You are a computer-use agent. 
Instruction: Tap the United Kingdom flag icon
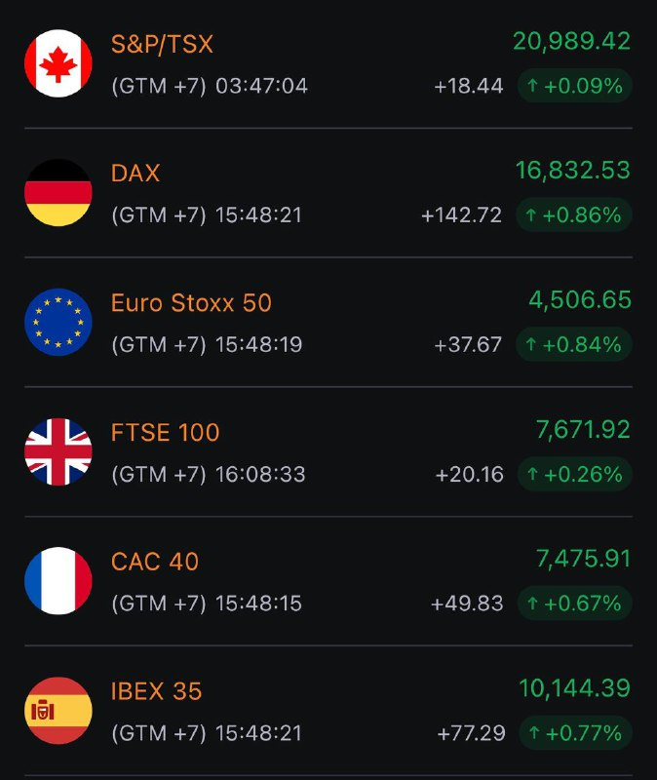pos(58,451)
